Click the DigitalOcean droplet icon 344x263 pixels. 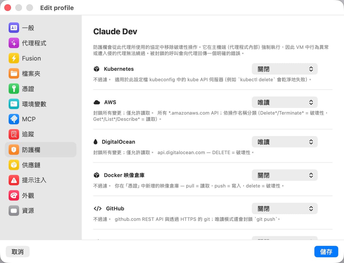[x=95, y=142]
